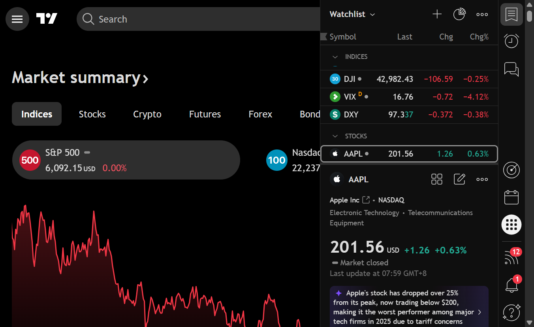Open the hamburger main menu

click(17, 19)
